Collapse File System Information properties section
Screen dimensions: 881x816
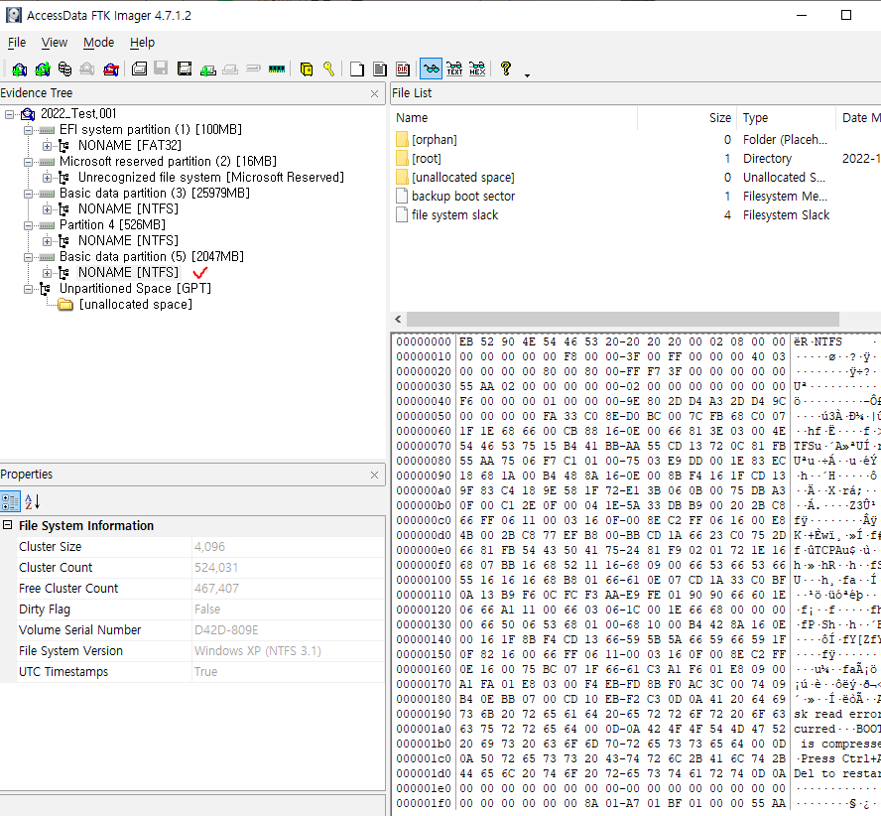click(7, 525)
